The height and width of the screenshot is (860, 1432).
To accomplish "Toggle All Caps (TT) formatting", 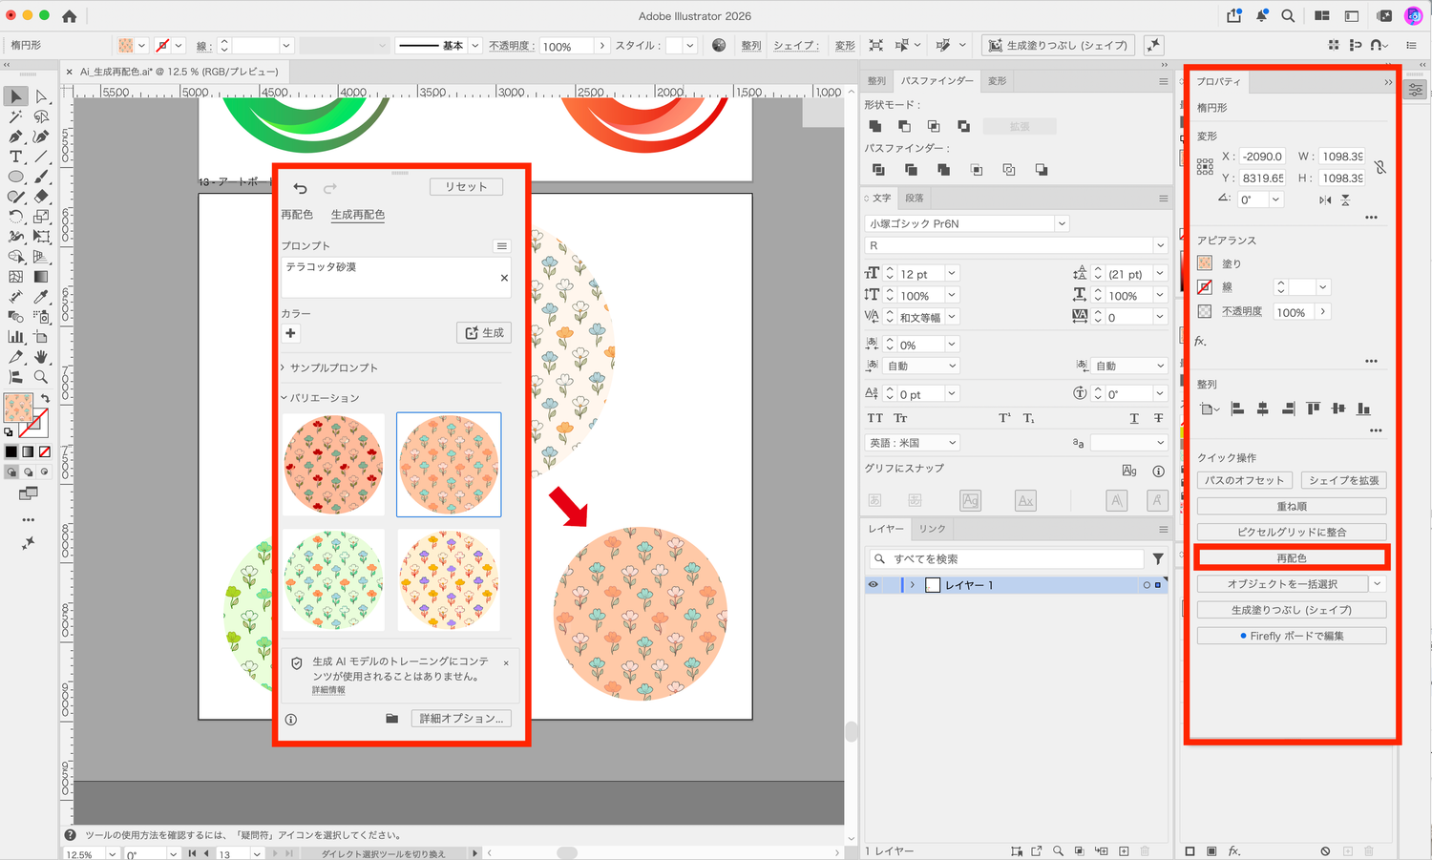I will pos(874,418).
